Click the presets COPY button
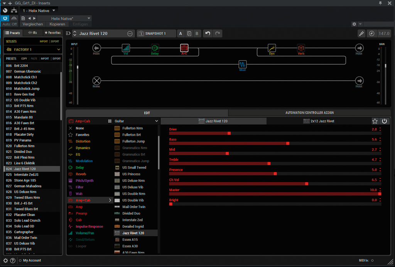The image size is (395, 267). pos(24,58)
